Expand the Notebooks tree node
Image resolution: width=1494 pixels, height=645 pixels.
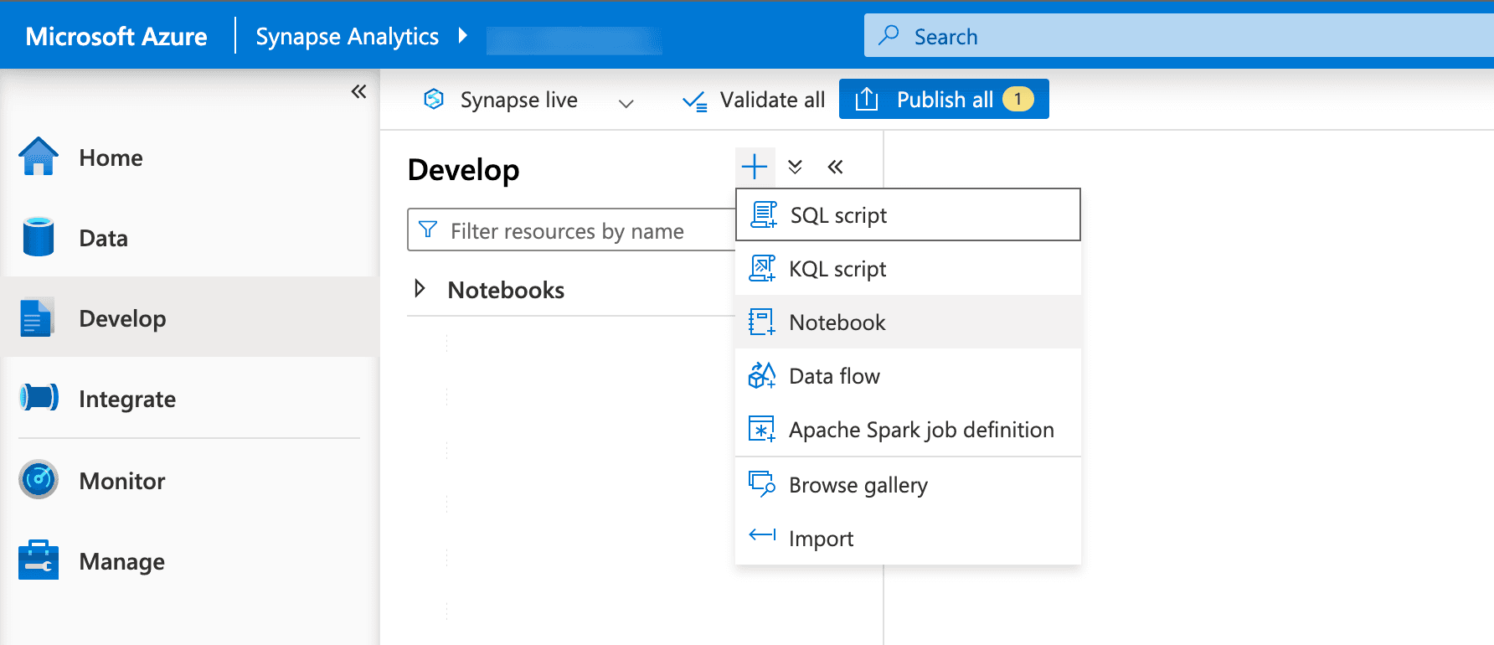point(420,289)
